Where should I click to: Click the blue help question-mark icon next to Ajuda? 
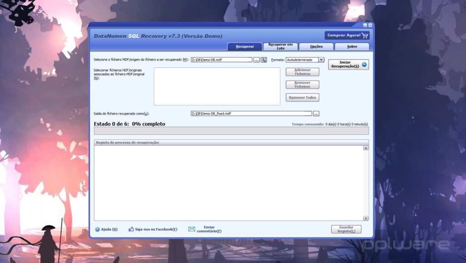pos(96,229)
